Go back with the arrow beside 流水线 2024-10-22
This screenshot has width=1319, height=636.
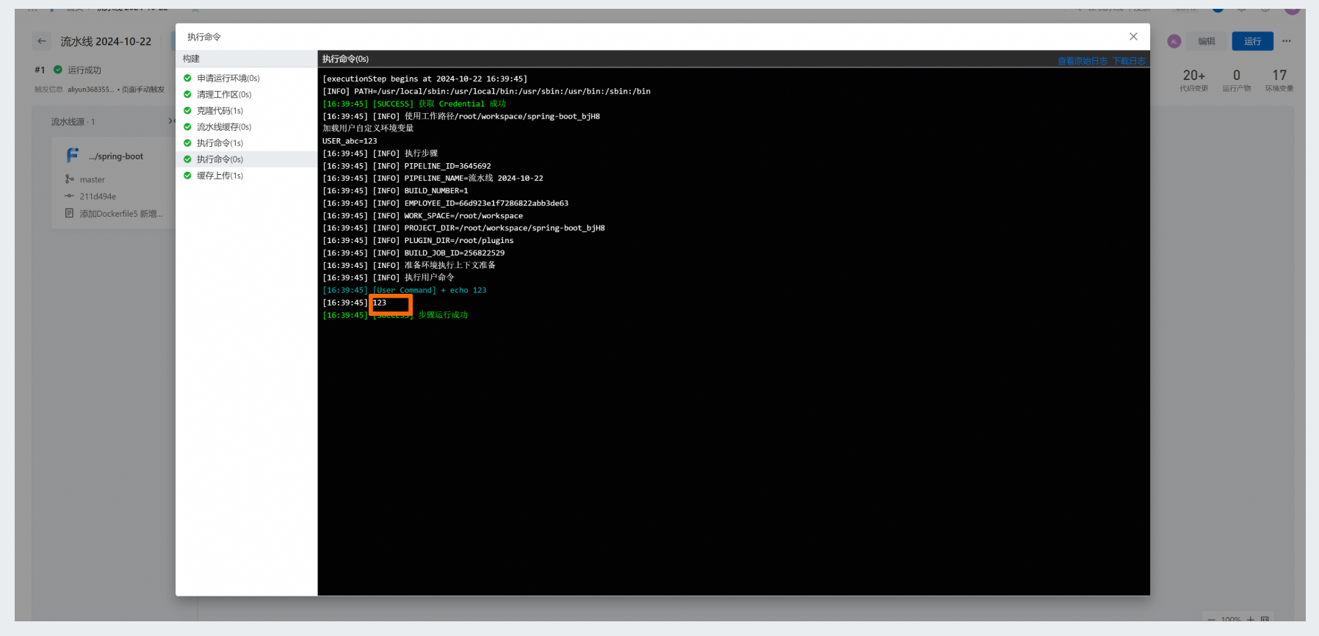click(x=42, y=41)
